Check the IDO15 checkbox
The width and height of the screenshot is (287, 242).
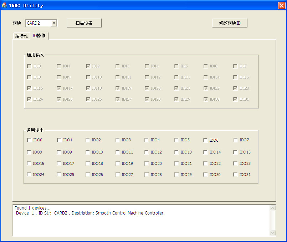click(x=235, y=152)
